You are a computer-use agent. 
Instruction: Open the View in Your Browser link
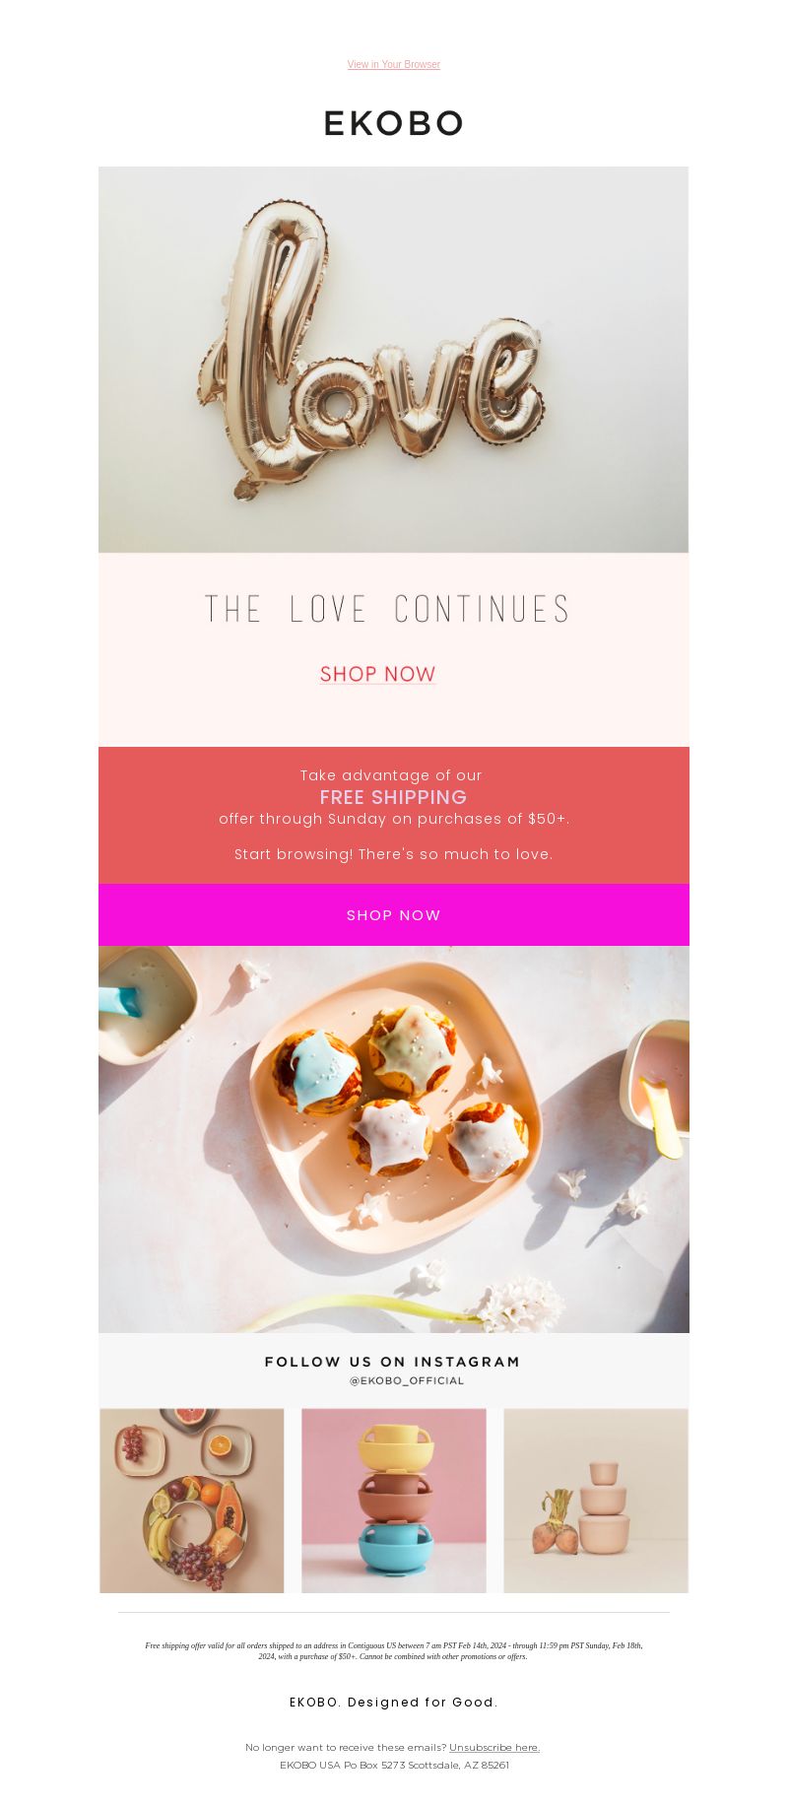tap(394, 65)
